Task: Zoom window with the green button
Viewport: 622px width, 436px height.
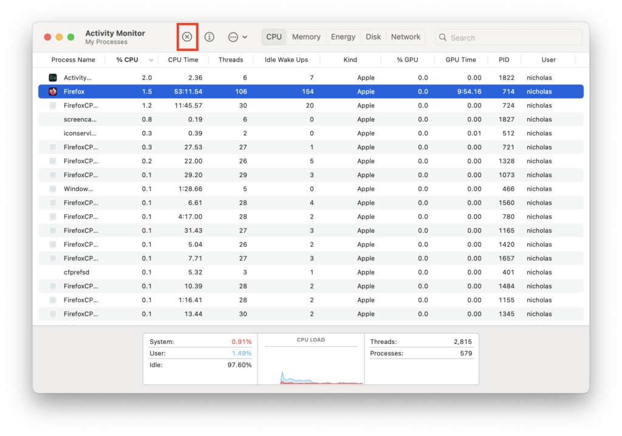Action: (71, 37)
